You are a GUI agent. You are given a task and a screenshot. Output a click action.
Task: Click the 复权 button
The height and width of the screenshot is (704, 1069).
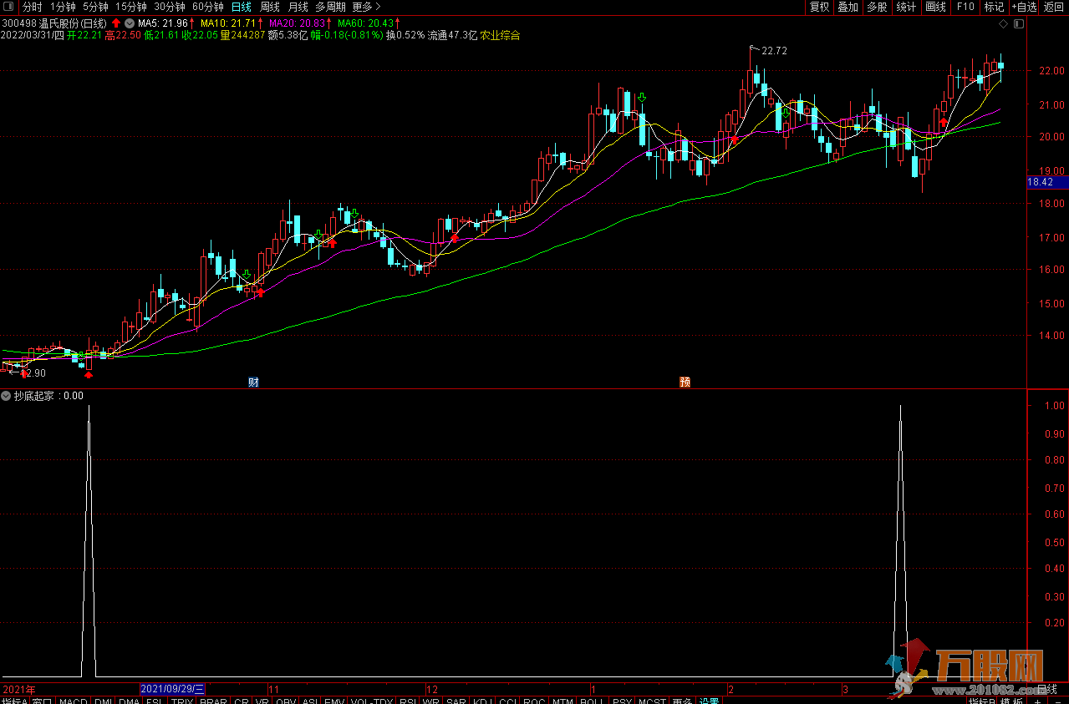tap(819, 7)
